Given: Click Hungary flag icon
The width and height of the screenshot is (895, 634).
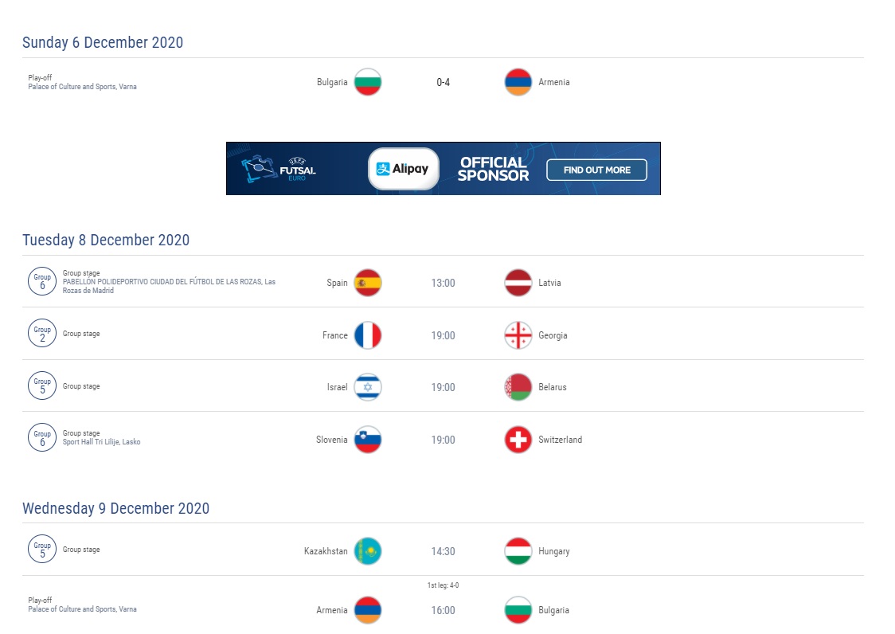Looking at the screenshot, I should click(x=518, y=551).
